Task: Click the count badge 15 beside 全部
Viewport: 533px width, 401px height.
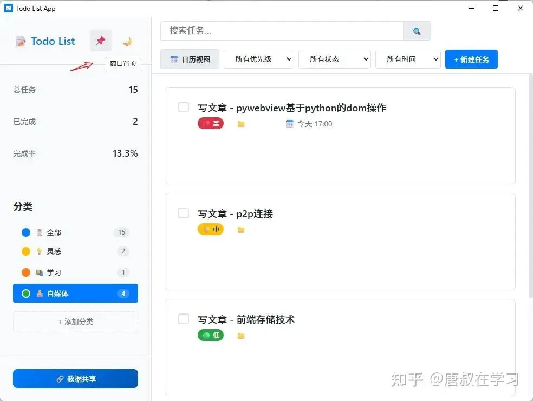Action: (x=122, y=232)
